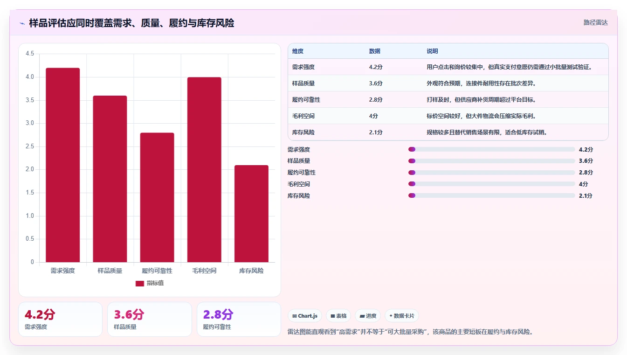Screen dimensions: 627x355
Task: Click the 样品质量 bar in chart
Action: (x=110, y=179)
